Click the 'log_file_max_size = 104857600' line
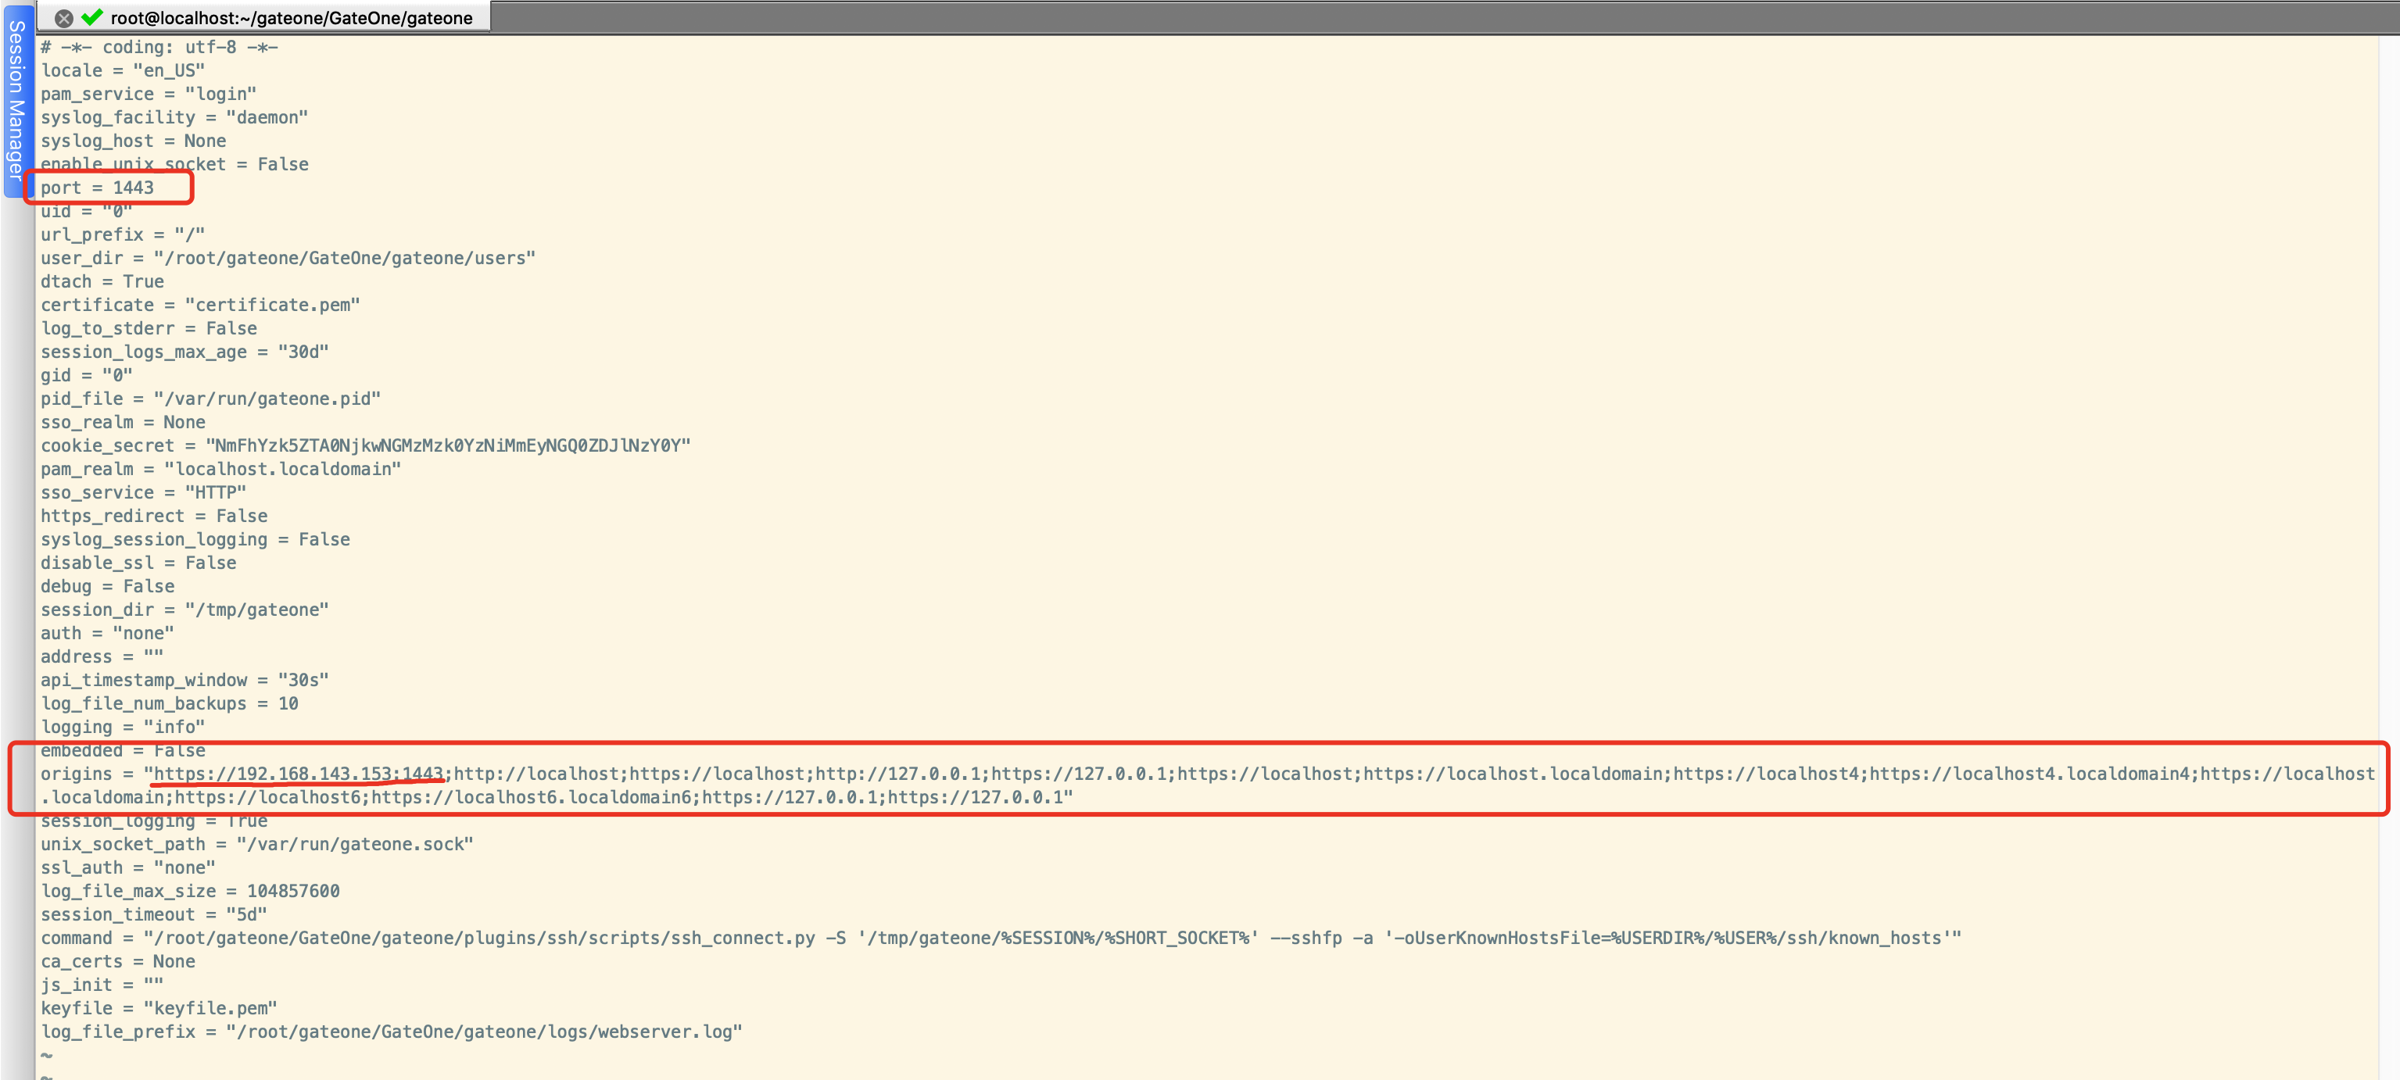Screen dimensions: 2400x1080 coord(190,891)
